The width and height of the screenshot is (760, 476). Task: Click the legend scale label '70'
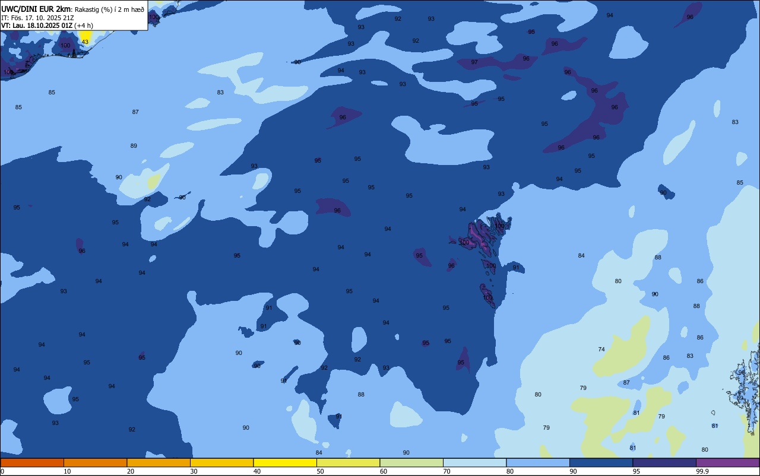tap(446, 471)
